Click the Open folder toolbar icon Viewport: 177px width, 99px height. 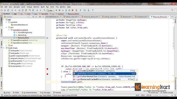(x=2, y=10)
